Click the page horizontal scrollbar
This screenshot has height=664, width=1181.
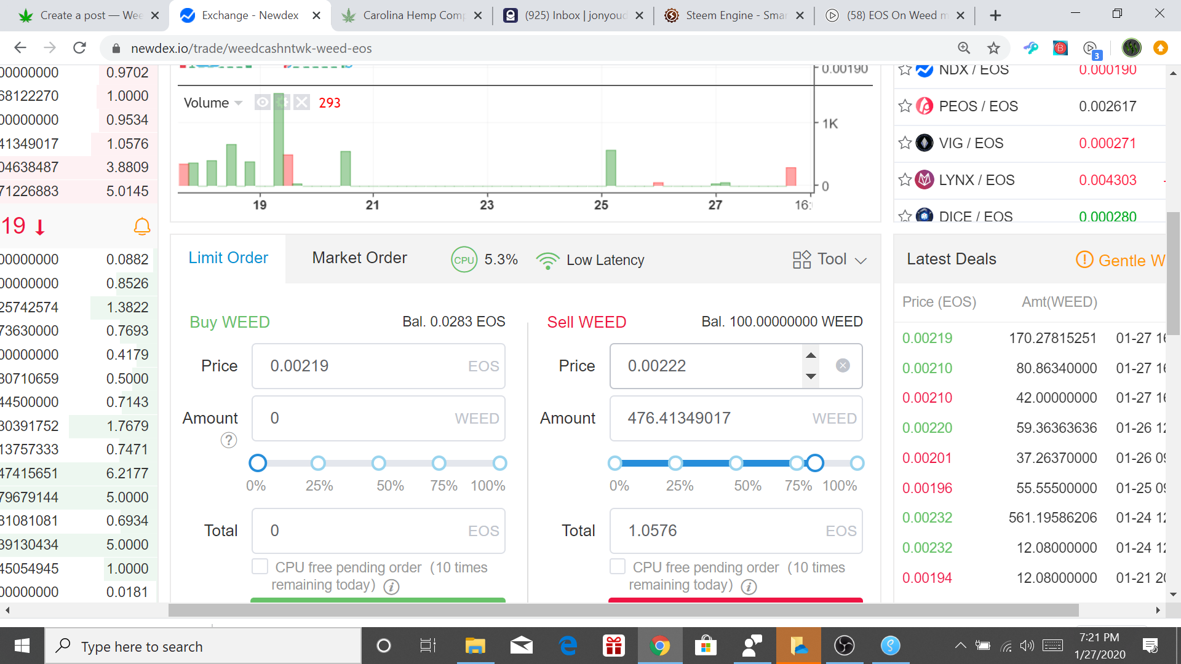pyautogui.click(x=623, y=610)
